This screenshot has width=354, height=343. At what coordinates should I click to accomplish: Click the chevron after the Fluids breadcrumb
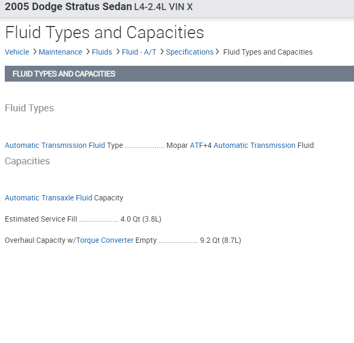(117, 52)
